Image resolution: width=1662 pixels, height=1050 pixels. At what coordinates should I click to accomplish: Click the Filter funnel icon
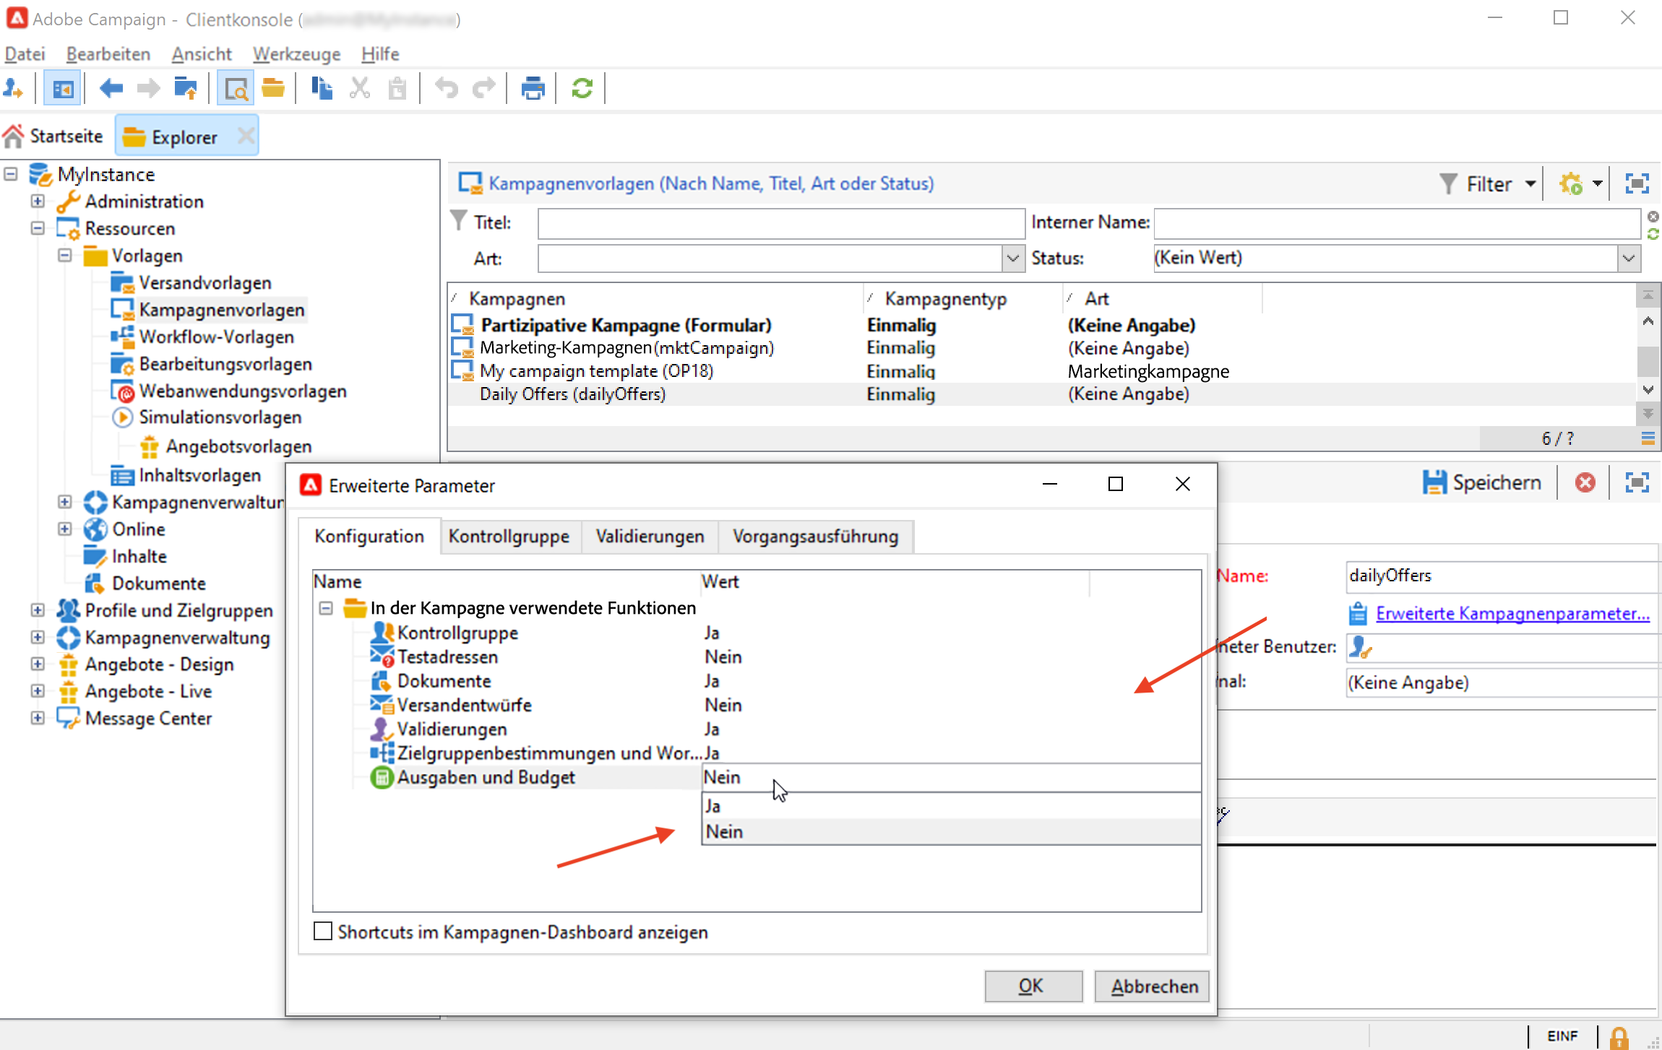1448,184
